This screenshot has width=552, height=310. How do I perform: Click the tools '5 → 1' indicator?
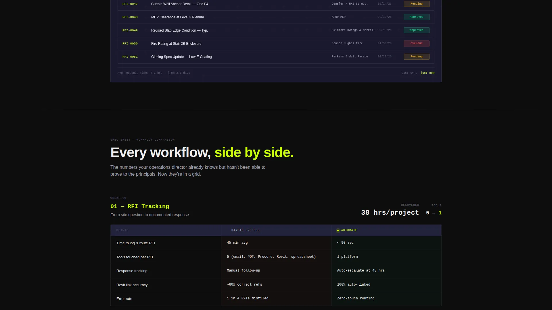pyautogui.click(x=434, y=213)
